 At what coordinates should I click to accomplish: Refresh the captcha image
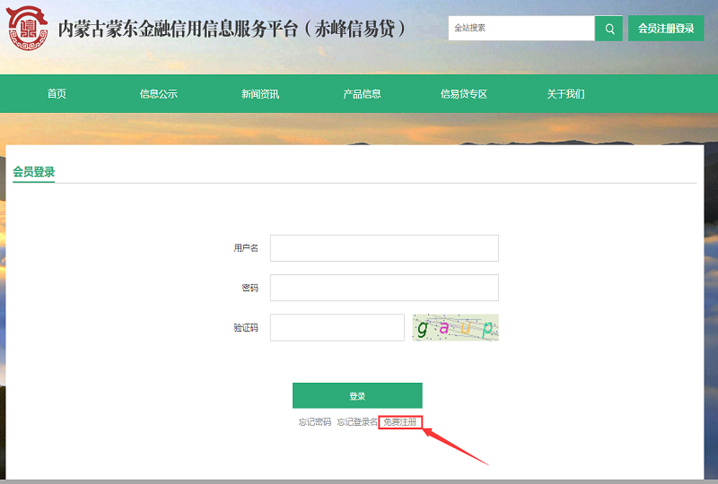click(x=455, y=328)
